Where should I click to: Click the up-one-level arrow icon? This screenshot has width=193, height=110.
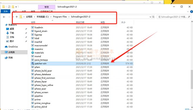17,17
